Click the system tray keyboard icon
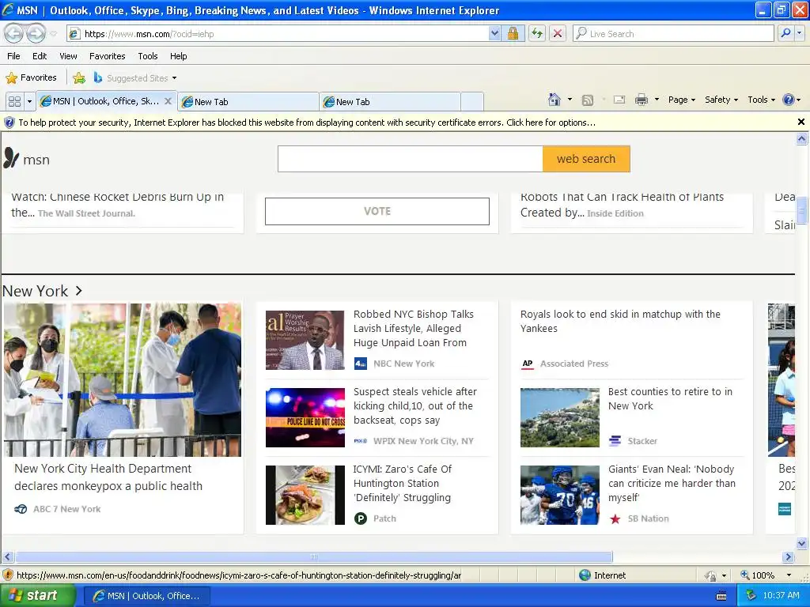This screenshot has height=607, width=810. [721, 596]
